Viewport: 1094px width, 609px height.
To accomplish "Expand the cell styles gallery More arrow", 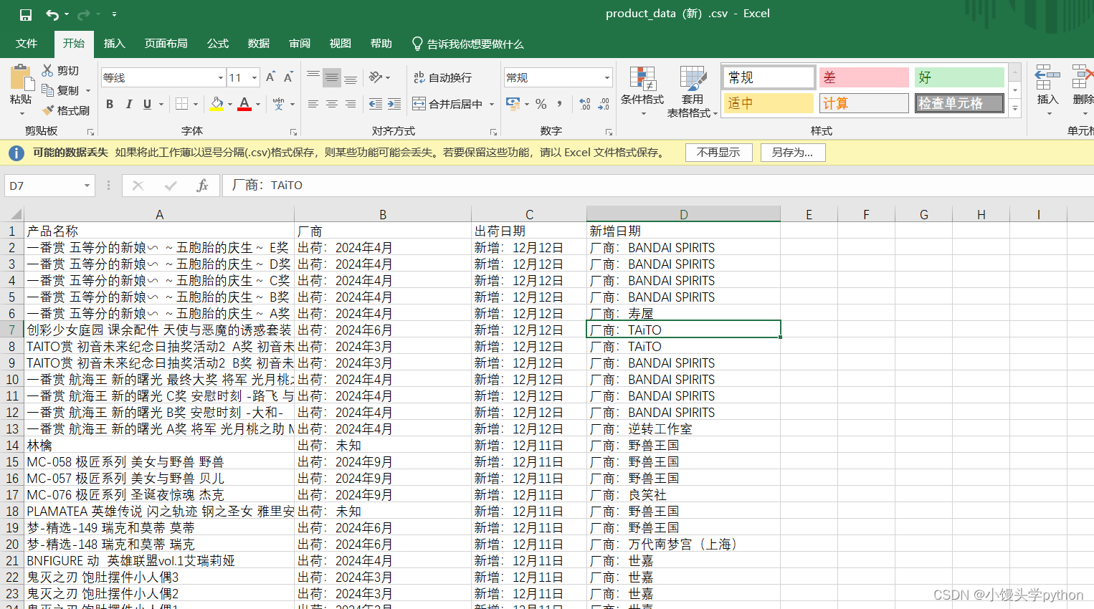I will tap(1014, 108).
